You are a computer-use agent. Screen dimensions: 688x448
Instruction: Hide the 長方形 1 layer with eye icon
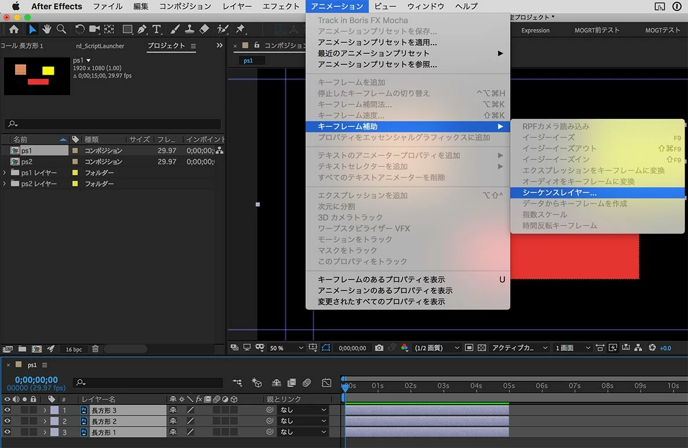coord(7,432)
